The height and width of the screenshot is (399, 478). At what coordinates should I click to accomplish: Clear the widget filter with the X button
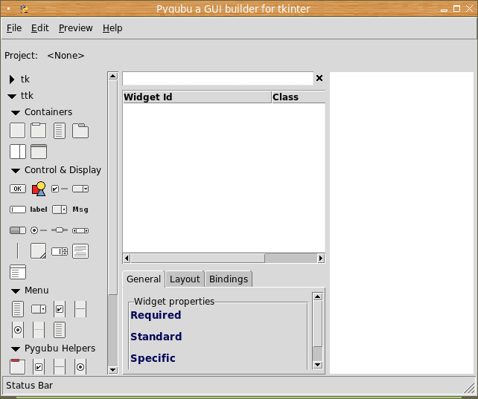click(319, 78)
